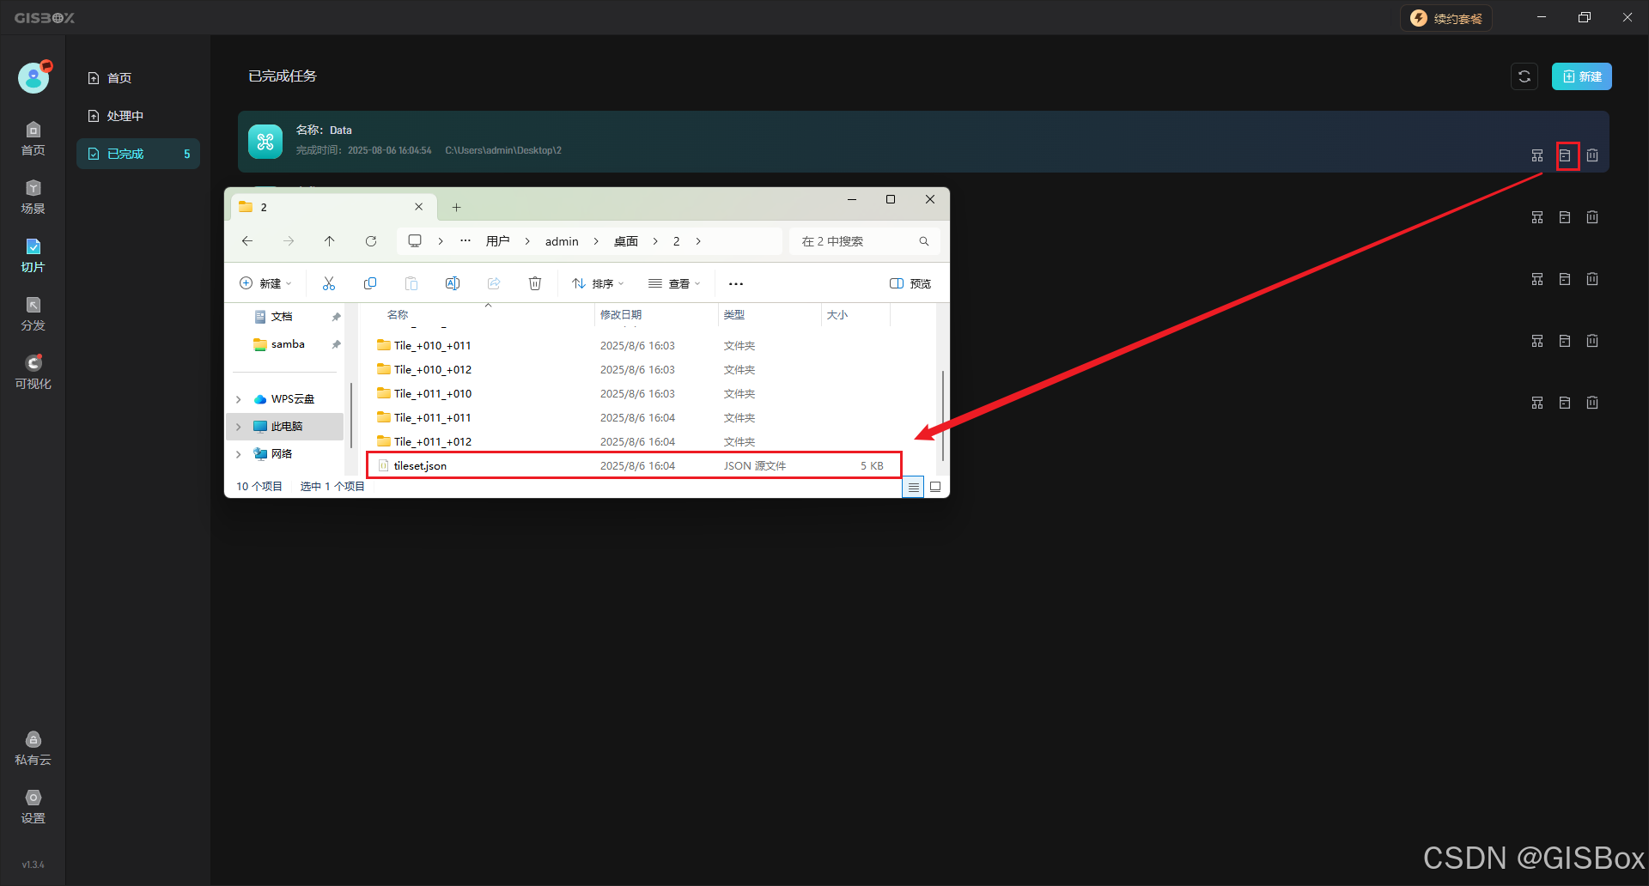1649x886 pixels.
Task: Open the 排序 dropdown in Explorer
Action: click(599, 283)
